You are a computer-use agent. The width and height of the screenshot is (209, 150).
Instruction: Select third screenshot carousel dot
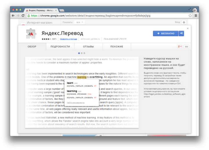pos(84,53)
